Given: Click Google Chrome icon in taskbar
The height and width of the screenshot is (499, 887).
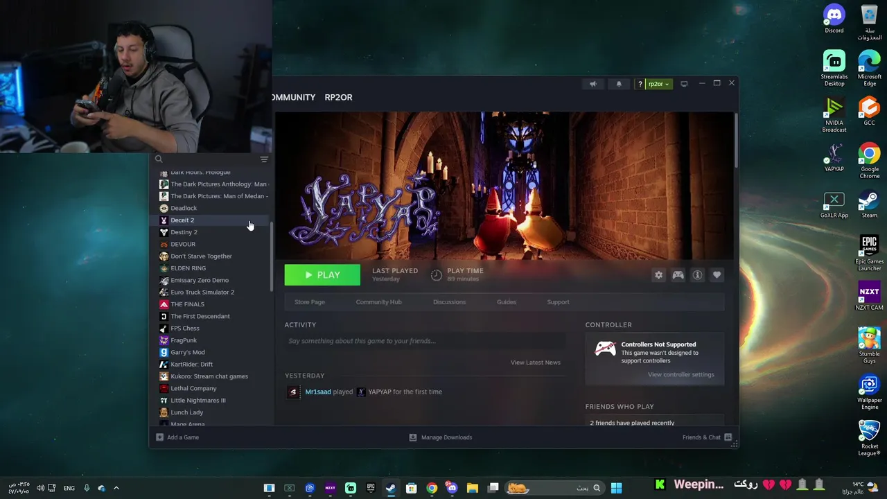Looking at the screenshot, I should tap(432, 488).
